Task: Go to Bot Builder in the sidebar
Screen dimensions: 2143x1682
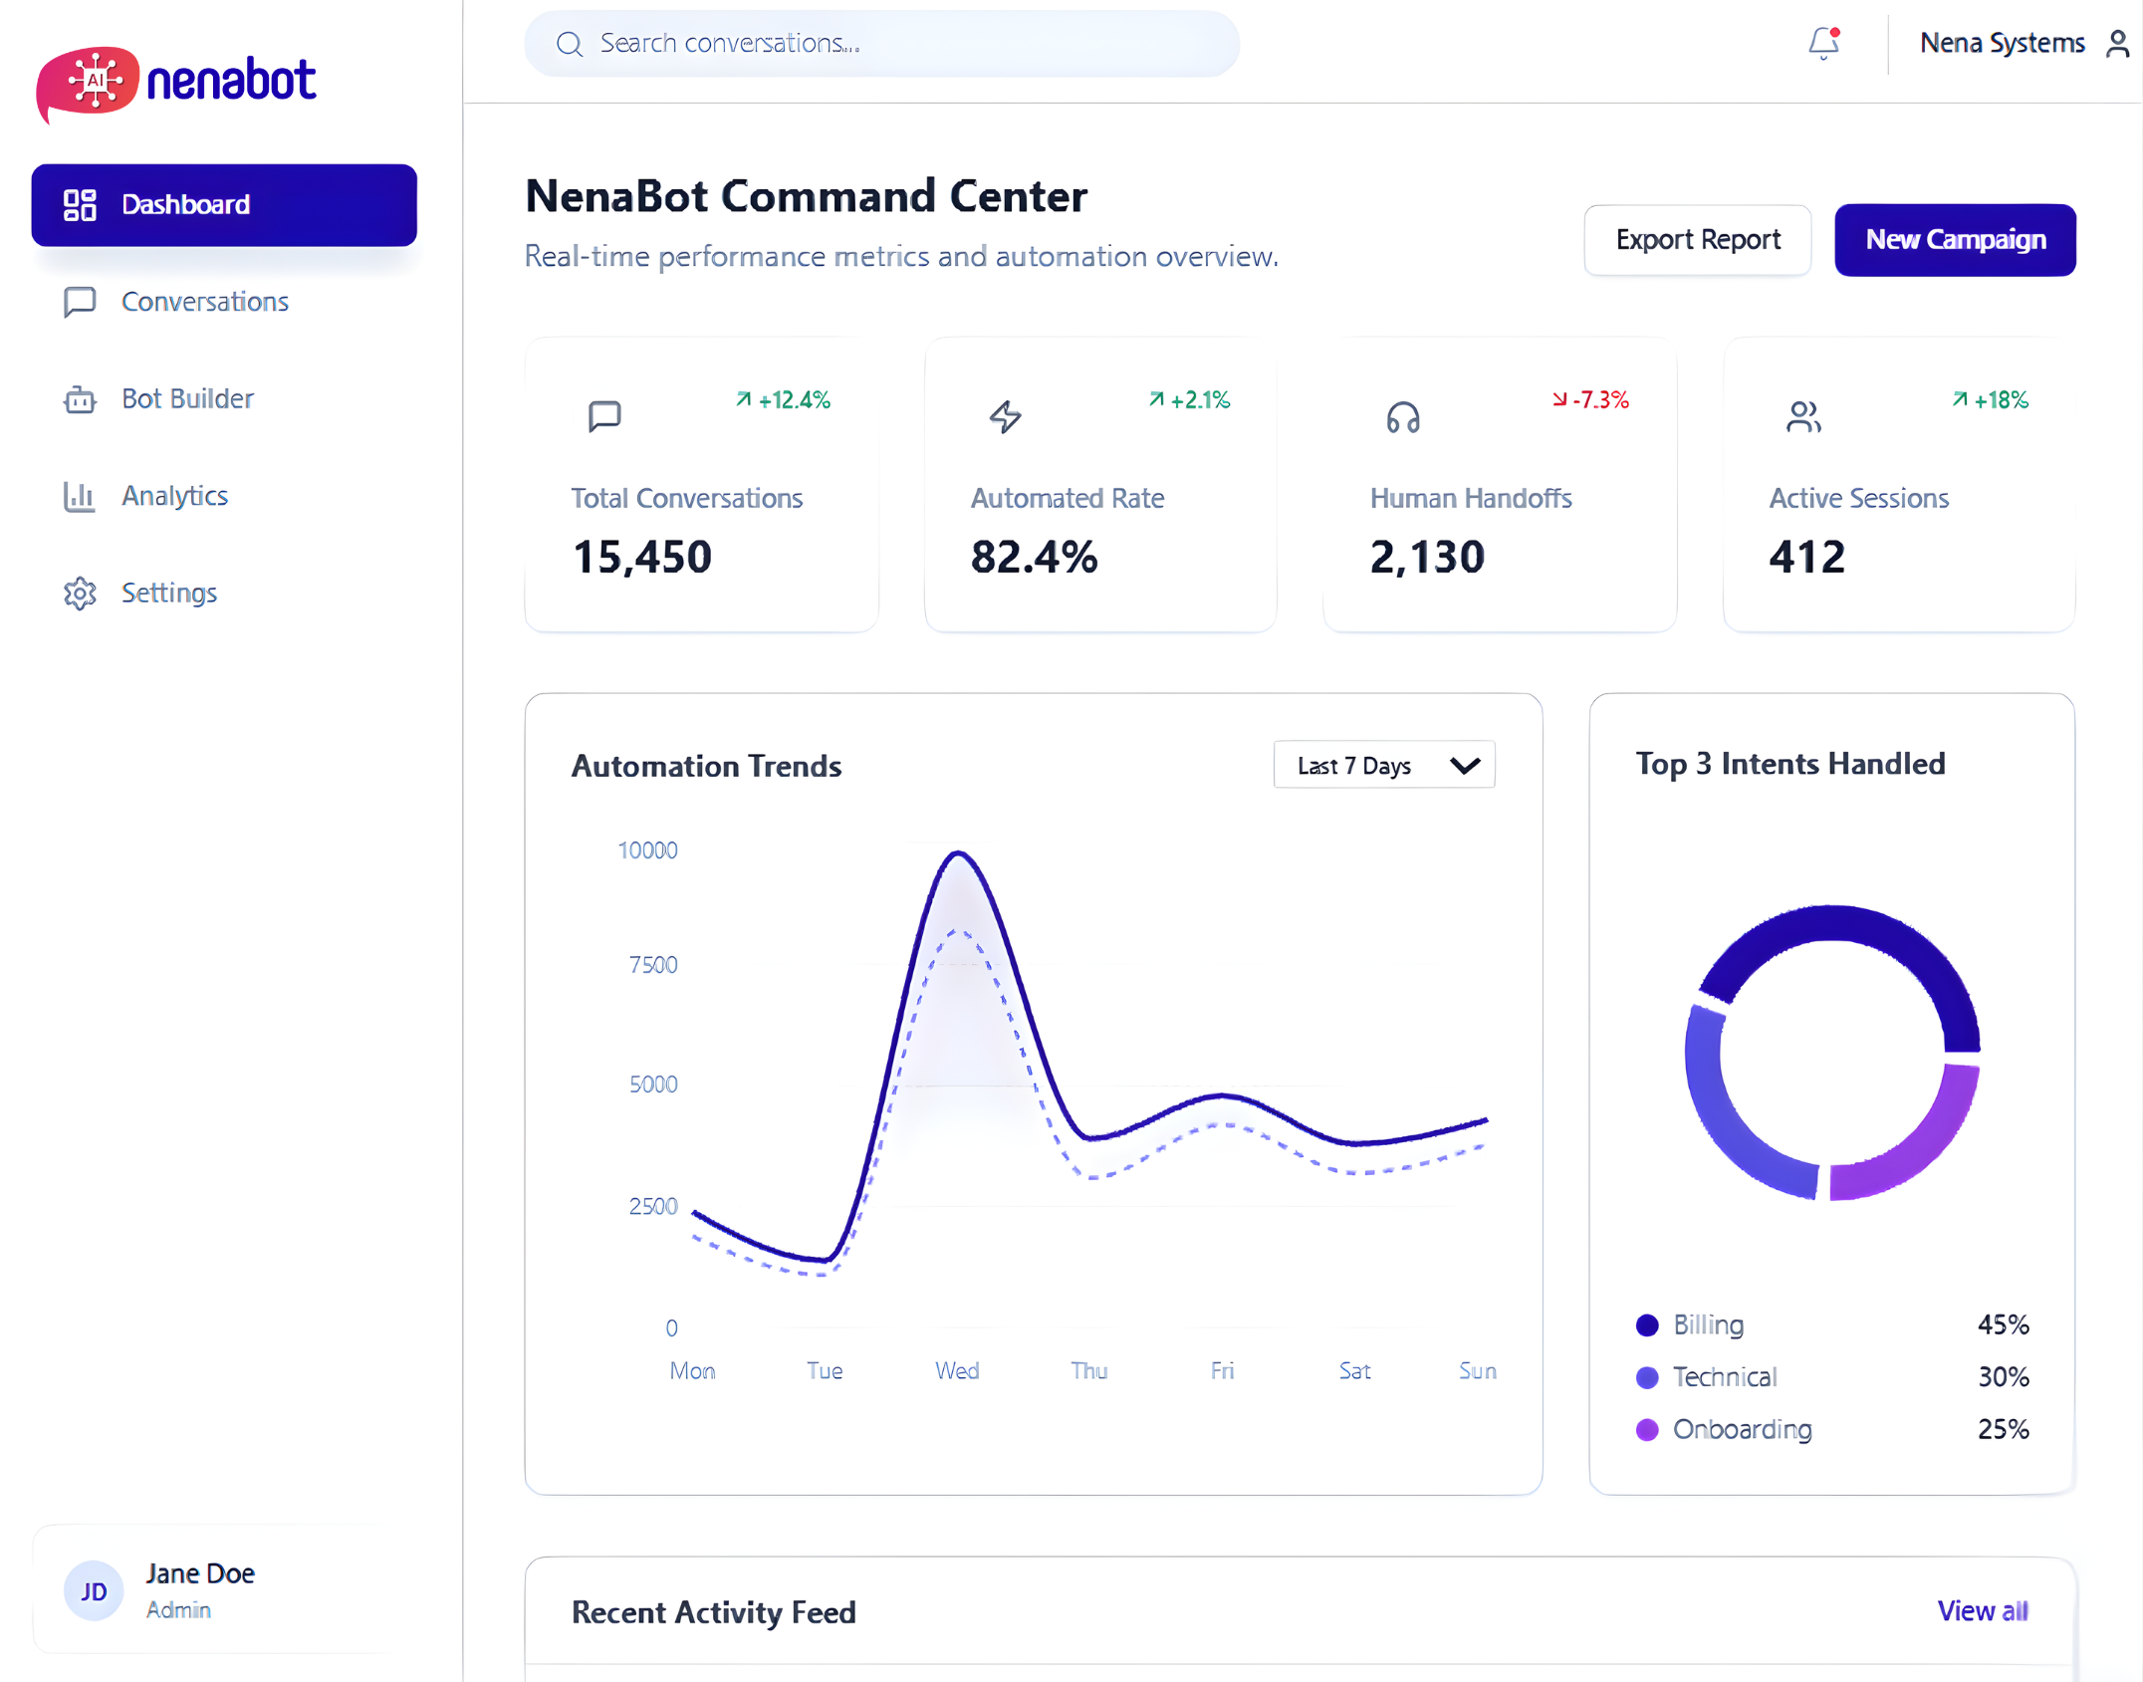Action: [187, 398]
